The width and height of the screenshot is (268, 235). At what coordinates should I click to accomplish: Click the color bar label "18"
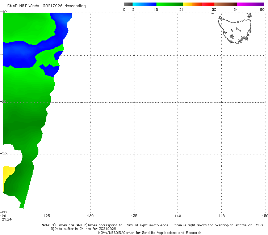(156, 9)
